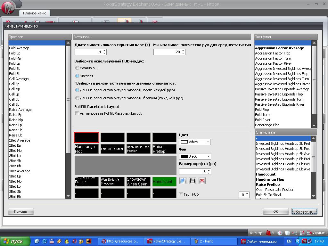Click the tree structure filter icon
Screen dimensions: 328x246
(x=294, y=233)
